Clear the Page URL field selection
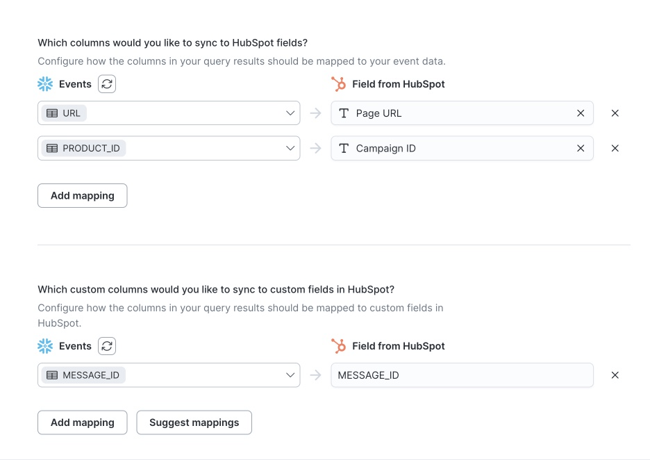Image resolution: width=650 pixels, height=460 pixels. [x=581, y=113]
